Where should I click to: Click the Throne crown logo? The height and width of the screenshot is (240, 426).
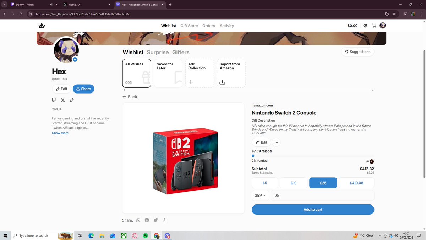(42, 26)
